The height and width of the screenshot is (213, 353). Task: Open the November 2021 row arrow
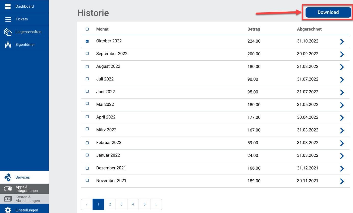click(x=342, y=181)
